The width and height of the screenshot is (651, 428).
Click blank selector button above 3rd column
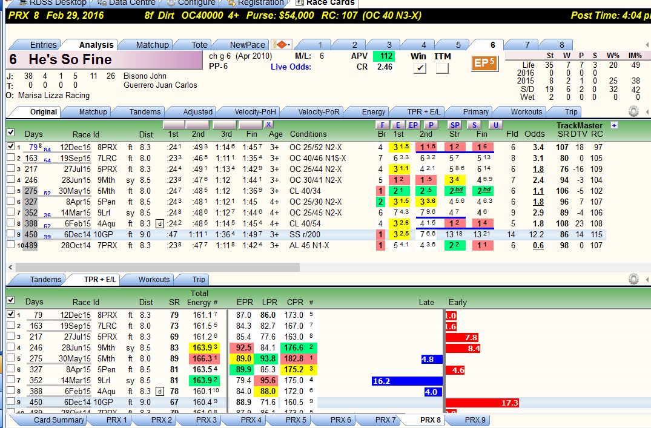click(x=224, y=125)
